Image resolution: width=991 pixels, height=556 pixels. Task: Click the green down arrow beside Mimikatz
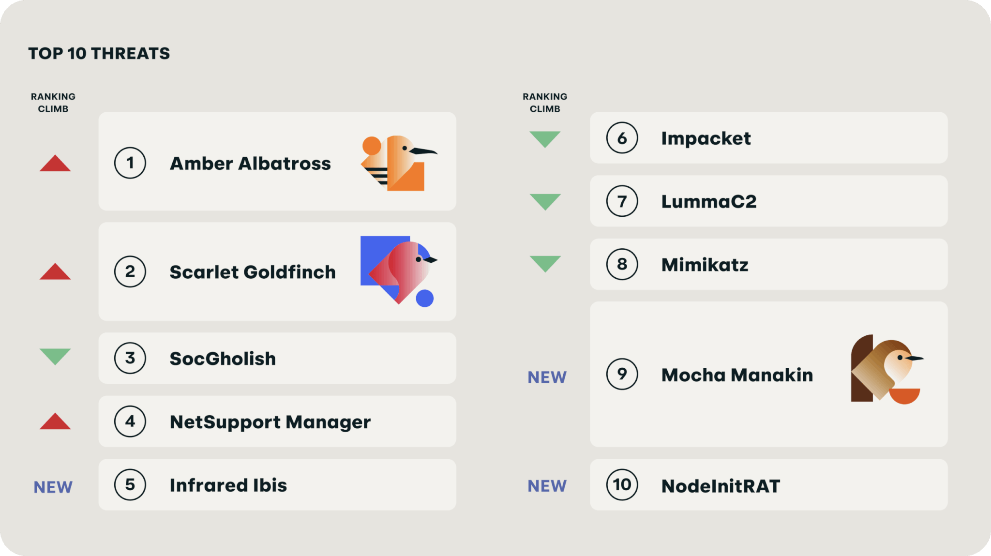point(545,264)
